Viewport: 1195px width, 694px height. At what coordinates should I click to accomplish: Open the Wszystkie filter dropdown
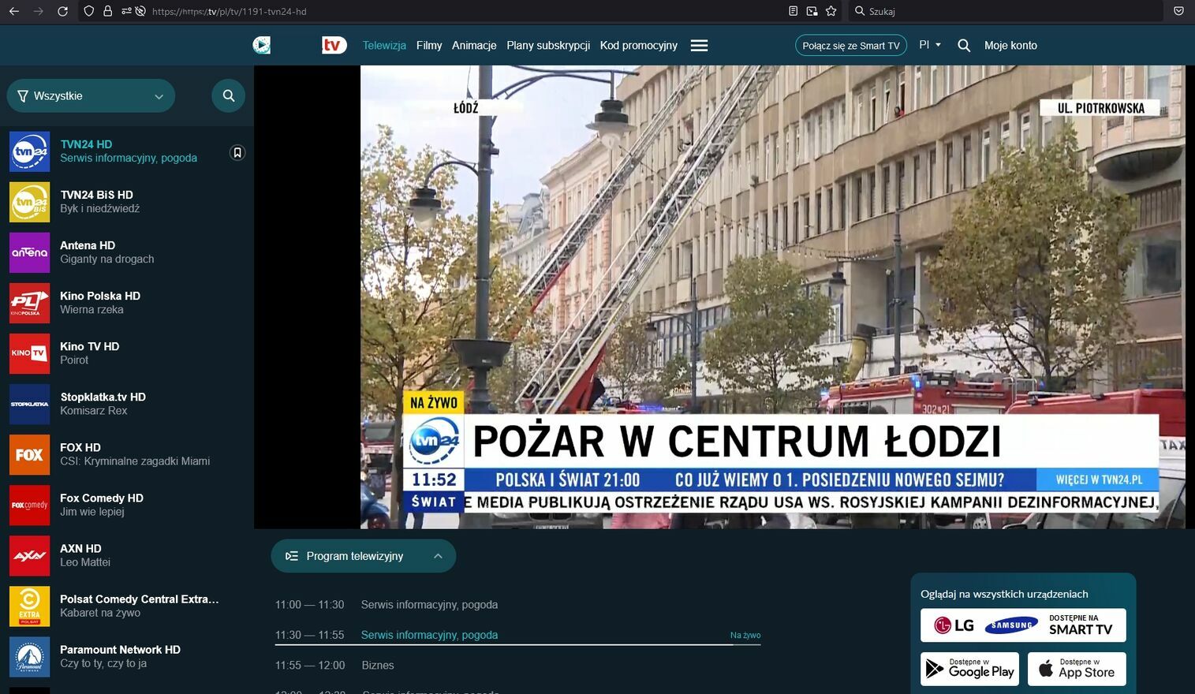91,96
